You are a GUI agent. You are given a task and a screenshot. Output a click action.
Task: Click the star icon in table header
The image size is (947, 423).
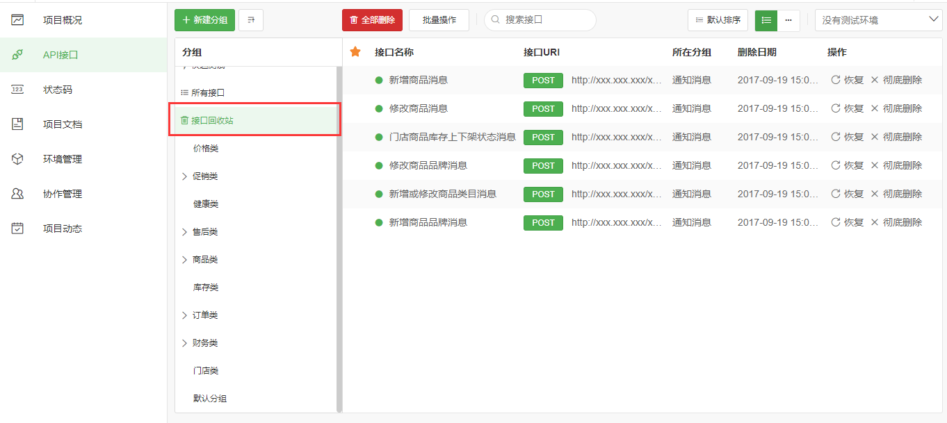click(355, 52)
